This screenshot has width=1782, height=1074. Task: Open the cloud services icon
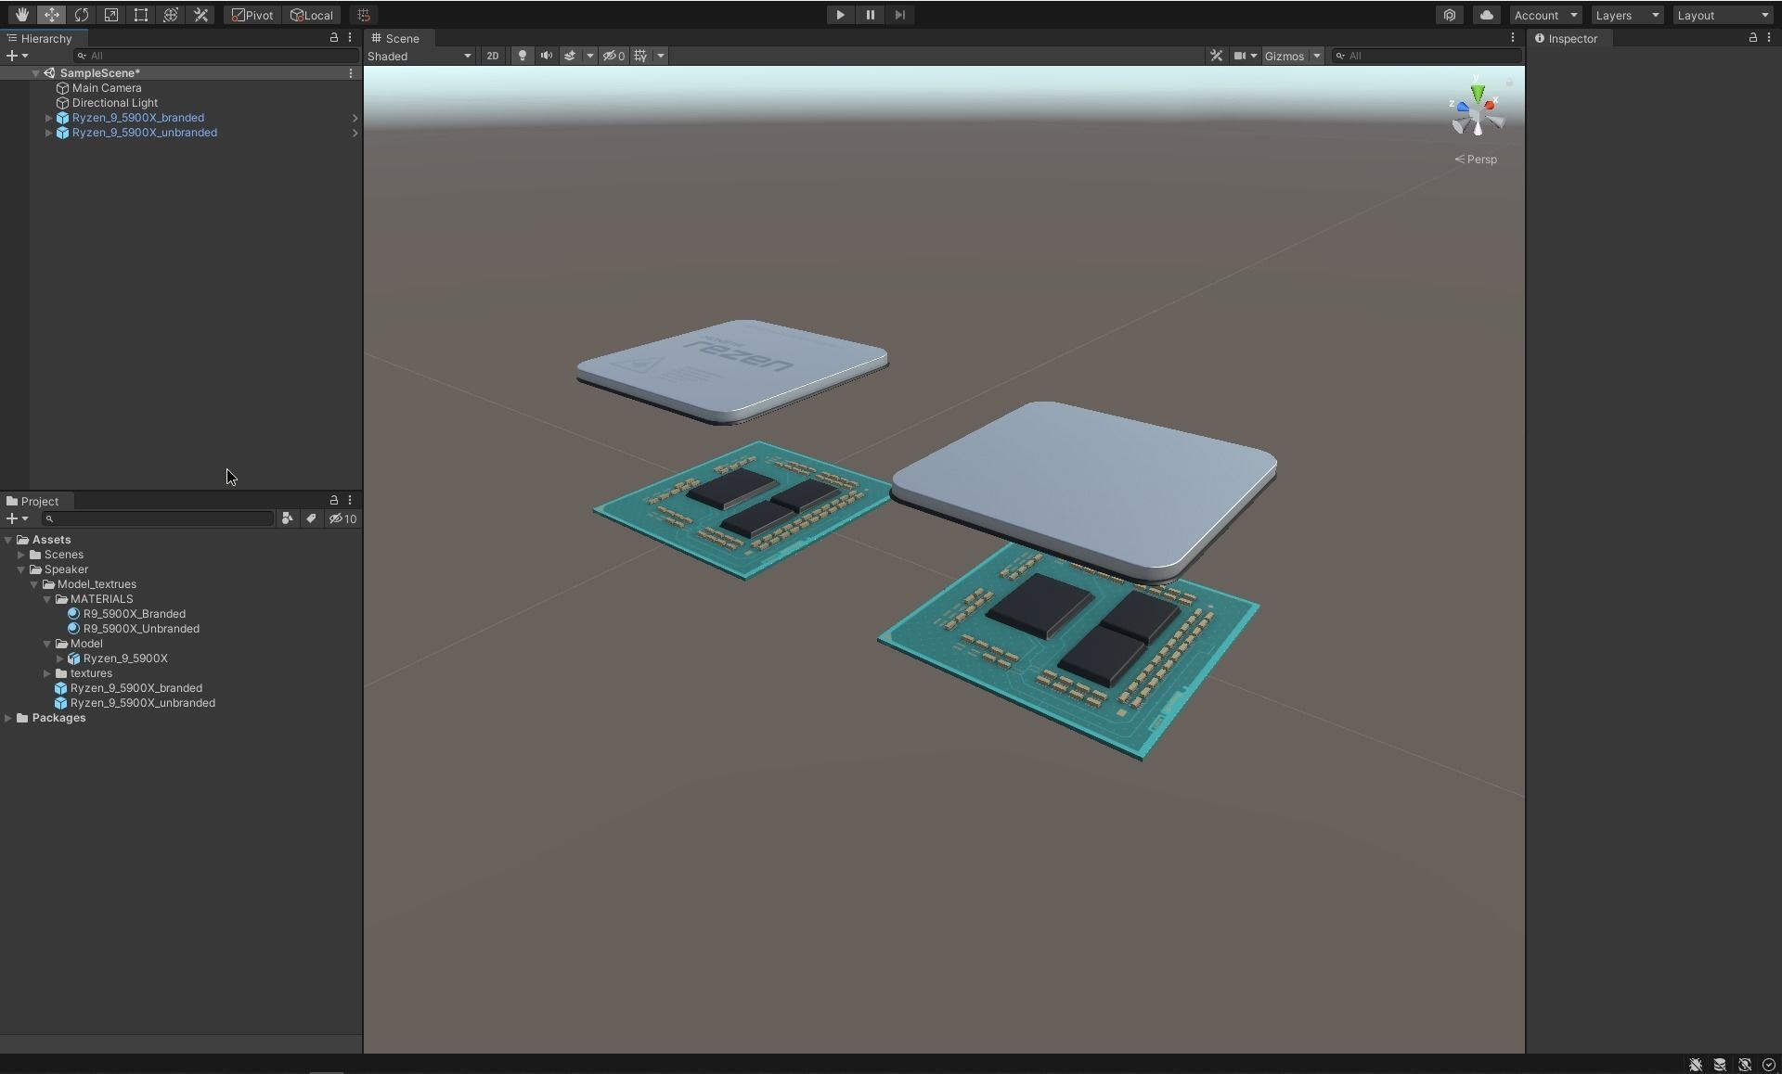click(1487, 15)
